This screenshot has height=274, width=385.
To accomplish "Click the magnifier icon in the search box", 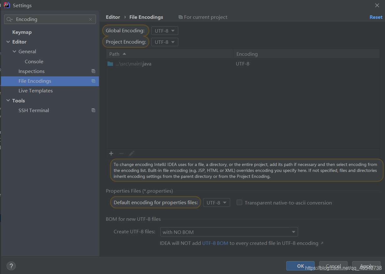I will click(9, 19).
